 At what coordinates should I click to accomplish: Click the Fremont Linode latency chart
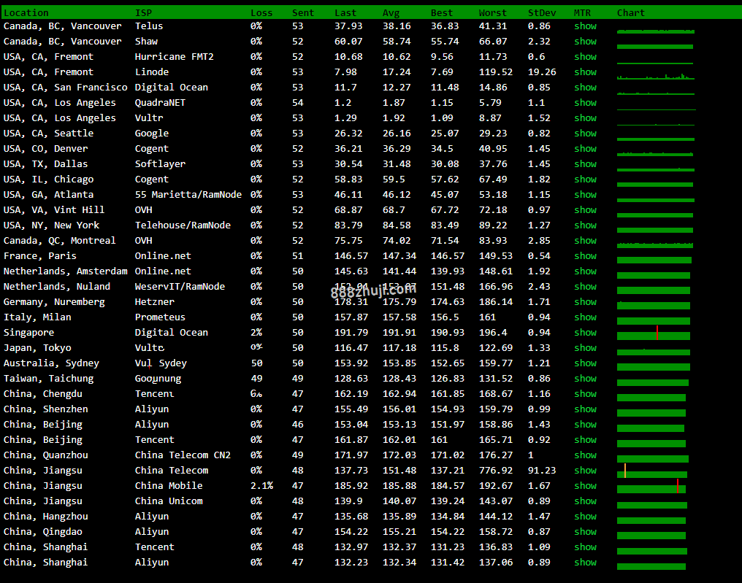656,74
